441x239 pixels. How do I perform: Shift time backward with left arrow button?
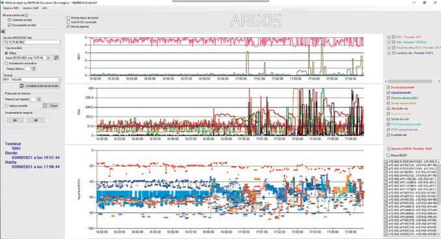15,120
